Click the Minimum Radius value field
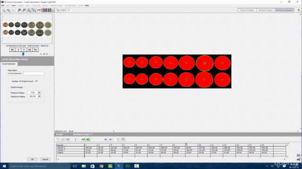 point(33,92)
